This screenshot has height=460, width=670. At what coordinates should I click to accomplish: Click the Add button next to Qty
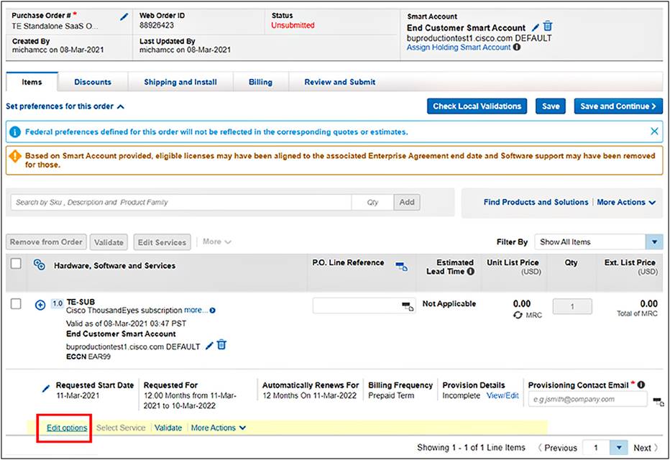(x=407, y=202)
